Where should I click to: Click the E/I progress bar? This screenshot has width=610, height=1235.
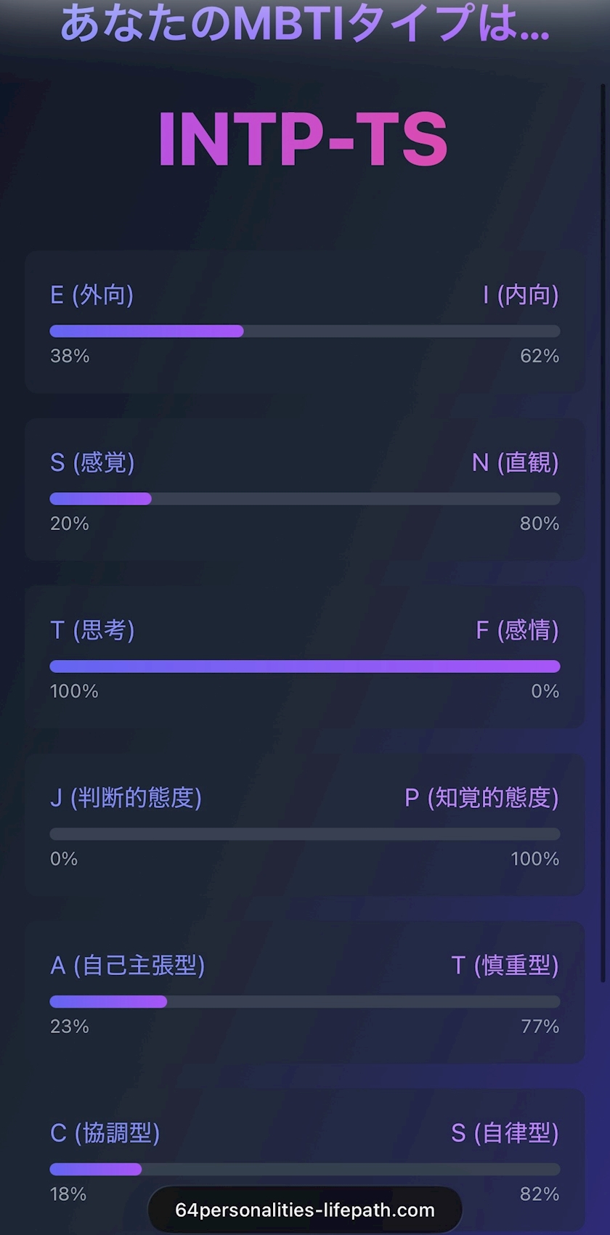305,331
